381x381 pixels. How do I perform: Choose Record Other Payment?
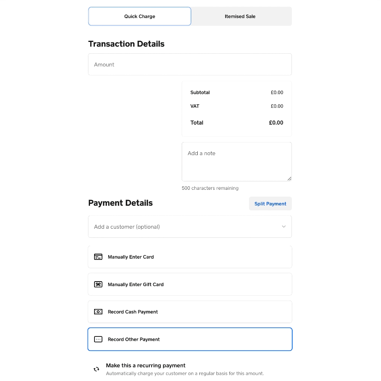(190, 339)
